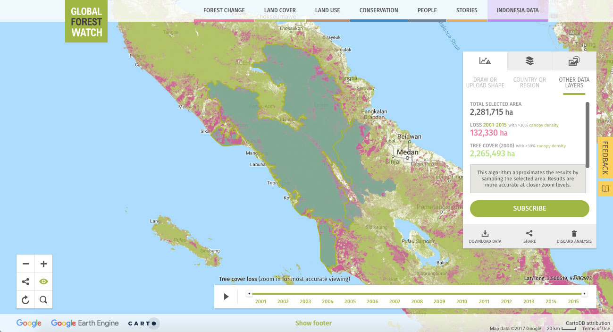Click the loss value 132,330 ha
The height and width of the screenshot is (332, 613).
pyautogui.click(x=489, y=133)
